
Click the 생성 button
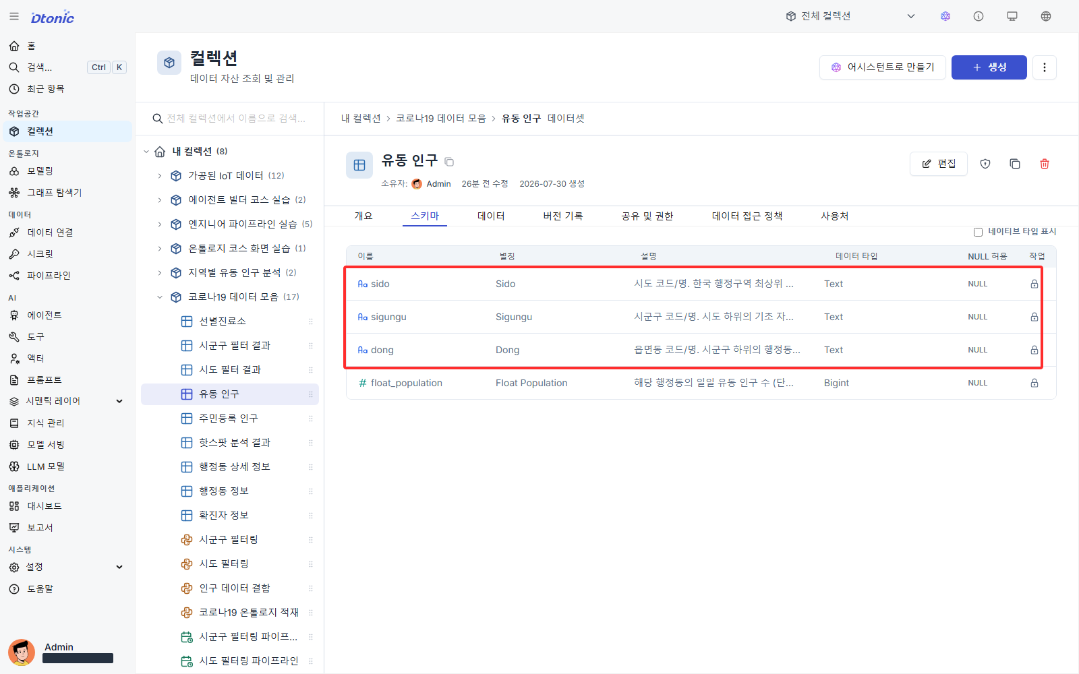click(989, 67)
